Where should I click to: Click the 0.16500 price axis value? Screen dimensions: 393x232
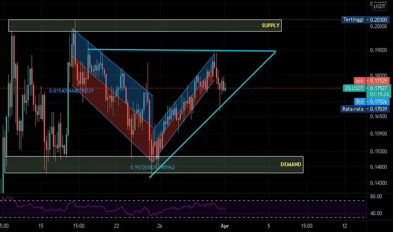[378, 116]
